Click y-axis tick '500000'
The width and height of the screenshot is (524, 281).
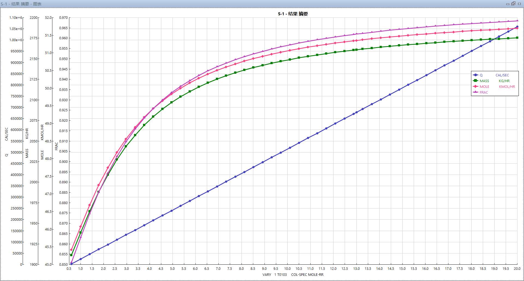16,153
